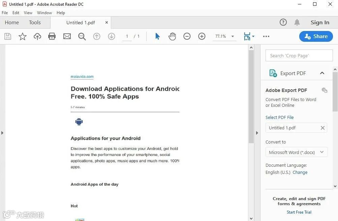Click the Android robot image in document

(79, 122)
